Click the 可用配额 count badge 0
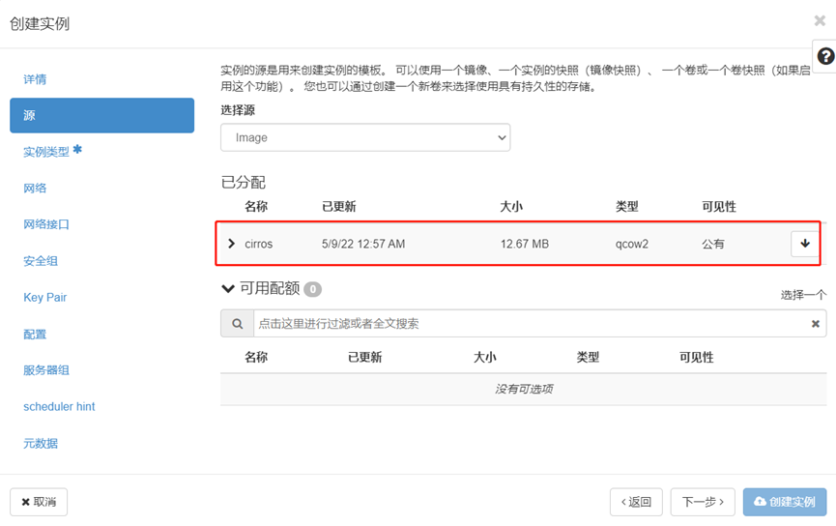 click(x=313, y=289)
